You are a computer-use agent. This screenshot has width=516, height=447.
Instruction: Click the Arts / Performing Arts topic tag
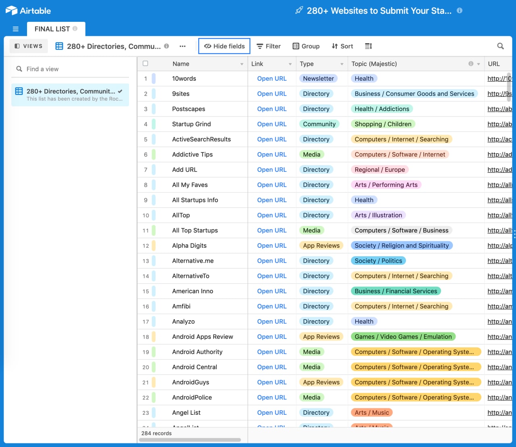386,185
